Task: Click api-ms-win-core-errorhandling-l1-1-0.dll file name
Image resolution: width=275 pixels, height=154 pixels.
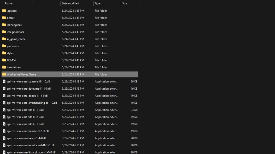Action: [32, 103]
